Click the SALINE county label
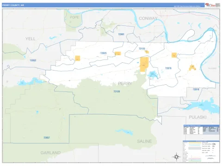222x166 pixels. coord(144,141)
